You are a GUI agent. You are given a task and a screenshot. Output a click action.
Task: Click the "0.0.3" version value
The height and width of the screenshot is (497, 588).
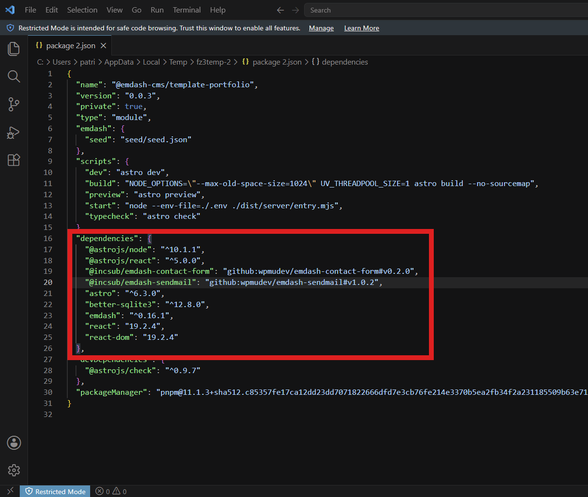click(140, 96)
